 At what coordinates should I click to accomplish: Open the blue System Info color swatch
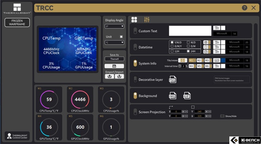tap(223, 60)
